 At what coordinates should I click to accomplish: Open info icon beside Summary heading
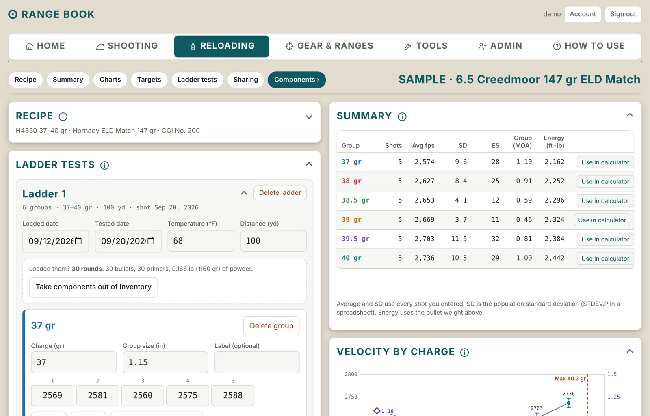(x=402, y=116)
